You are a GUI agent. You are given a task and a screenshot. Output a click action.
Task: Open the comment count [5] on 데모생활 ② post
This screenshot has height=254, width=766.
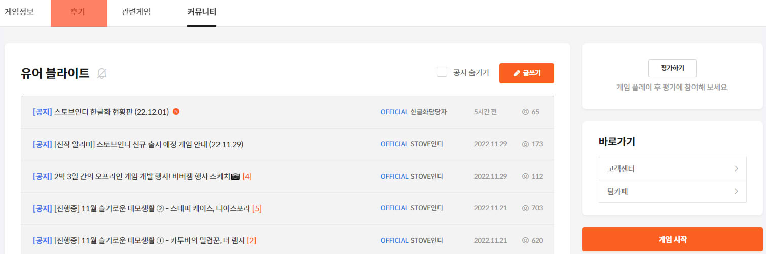(257, 208)
